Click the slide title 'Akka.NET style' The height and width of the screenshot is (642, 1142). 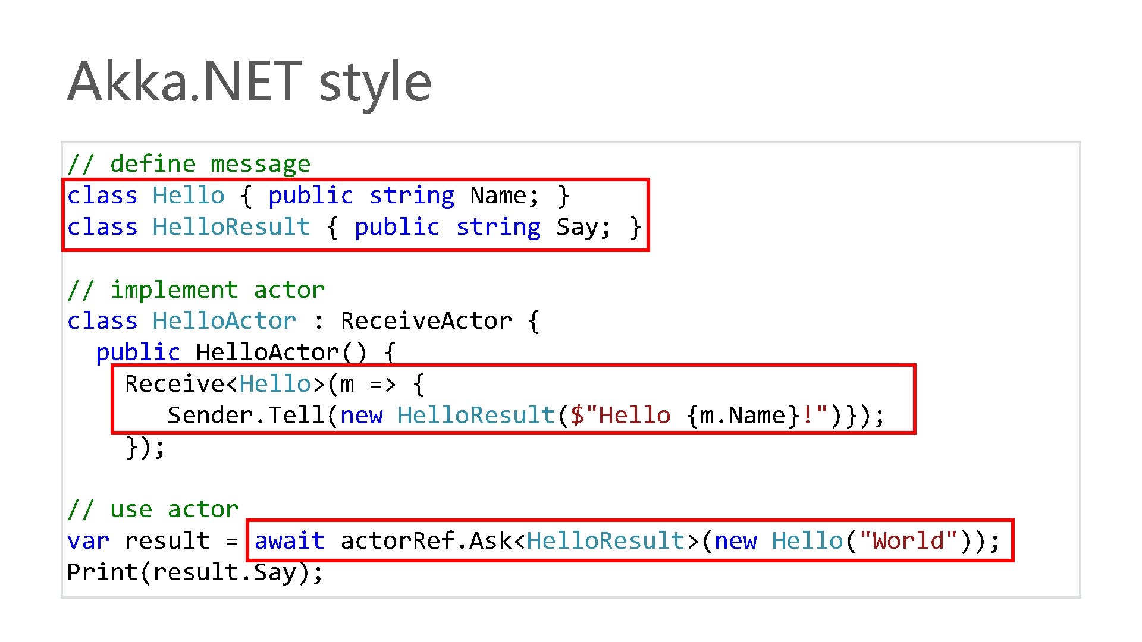[x=249, y=82]
